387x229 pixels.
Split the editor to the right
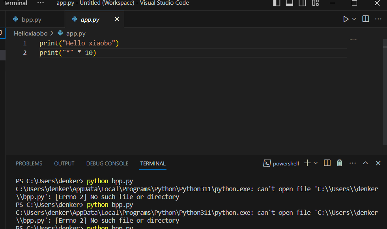tap(366, 19)
